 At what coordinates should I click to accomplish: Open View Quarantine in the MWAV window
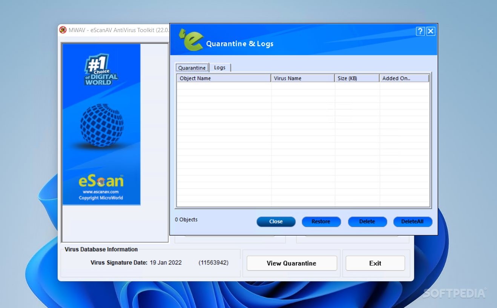pos(291,263)
